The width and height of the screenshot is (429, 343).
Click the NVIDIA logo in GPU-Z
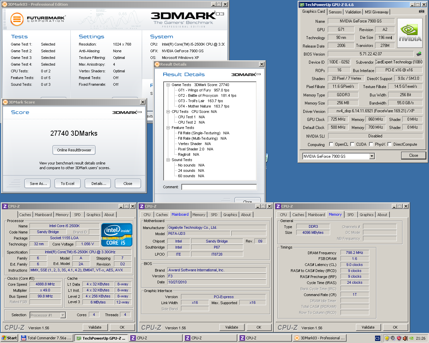[410, 32]
